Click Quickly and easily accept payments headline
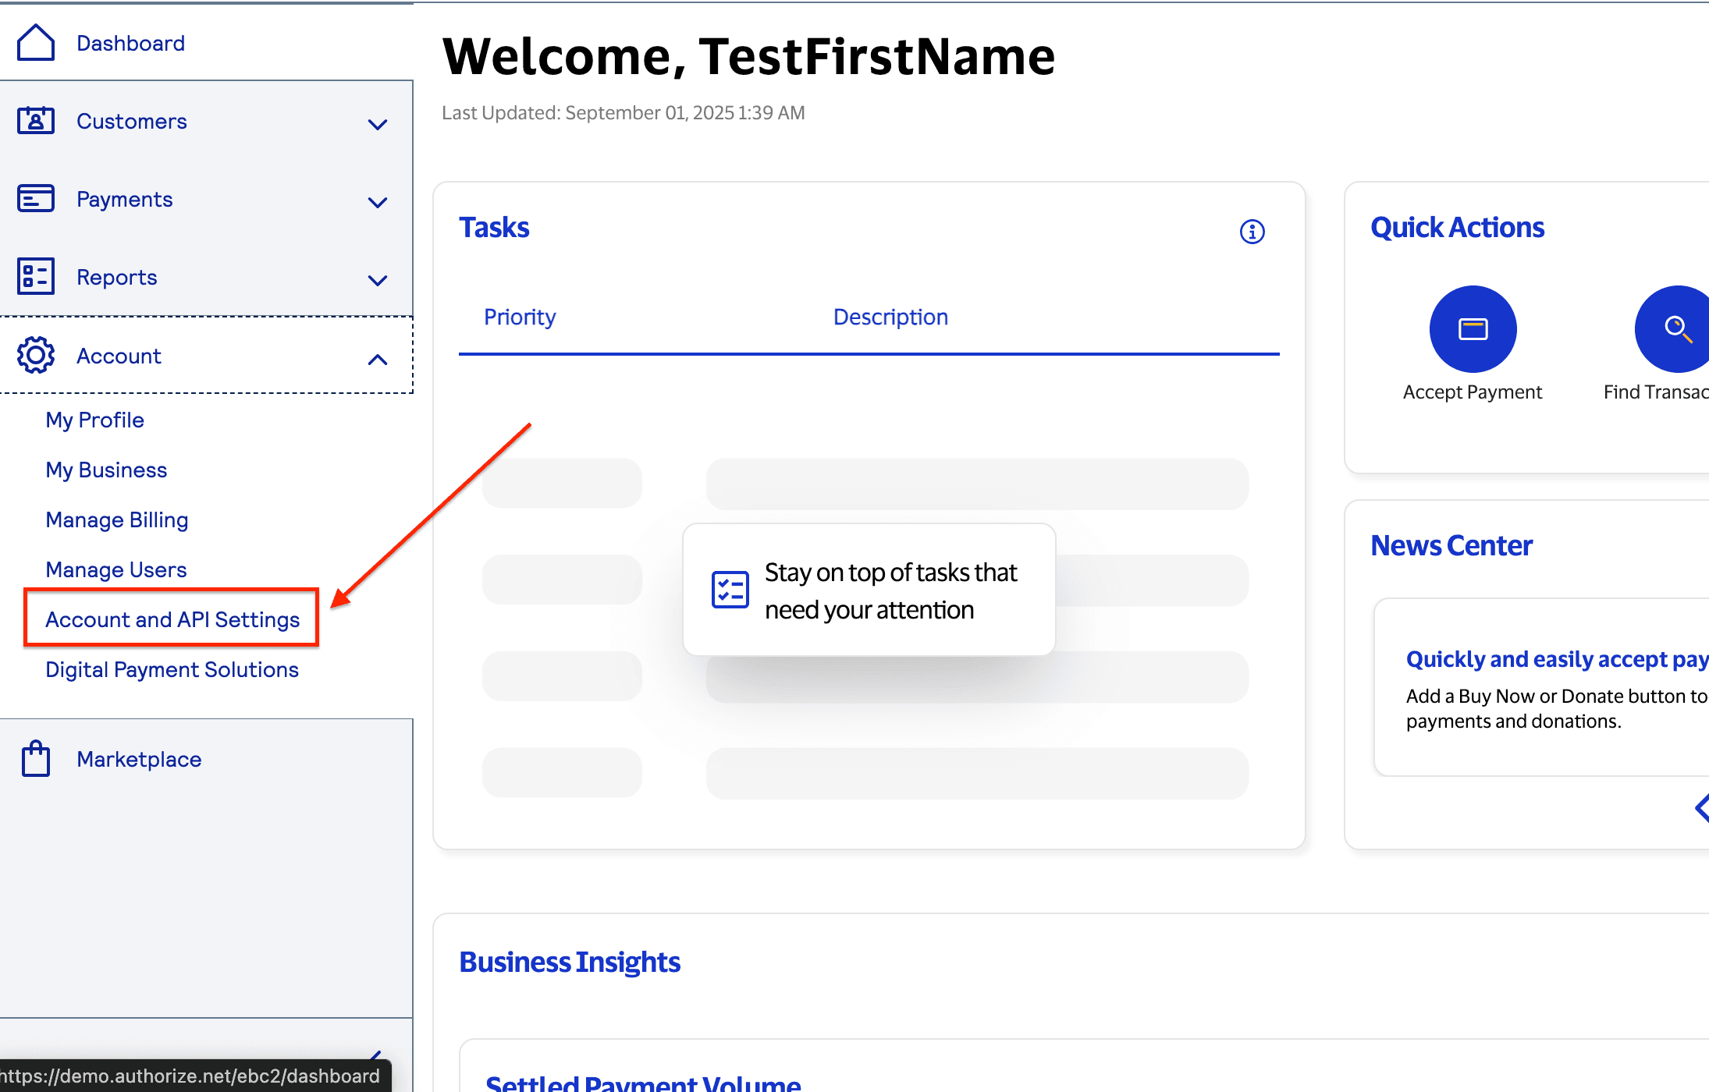 [x=1557, y=660]
